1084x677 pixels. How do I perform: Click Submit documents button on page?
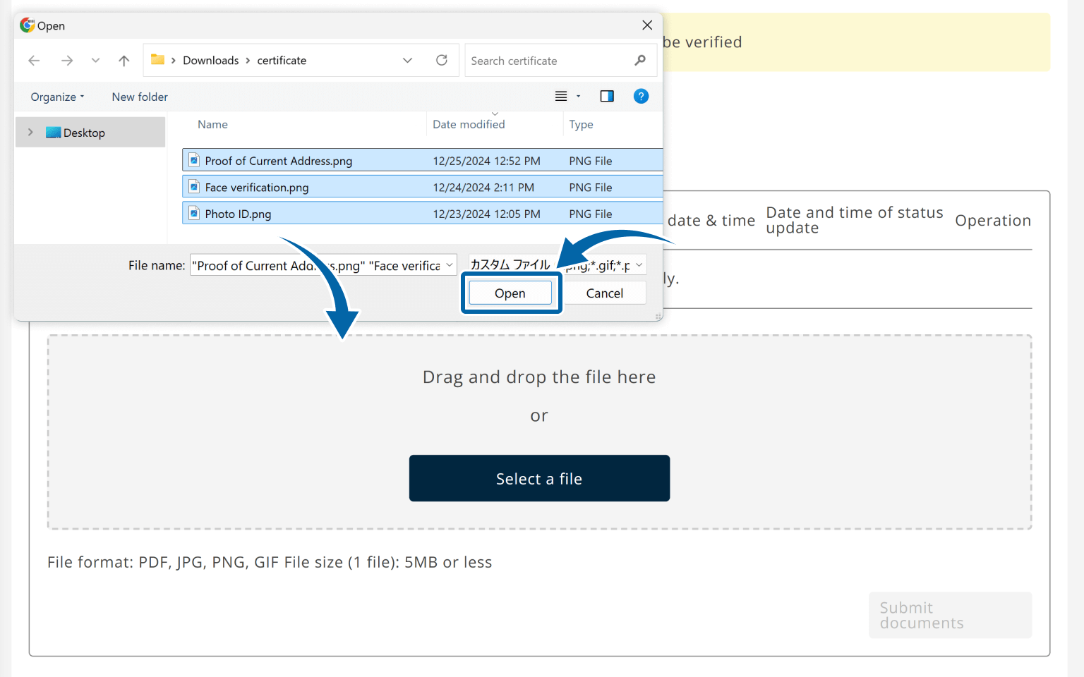tap(950, 615)
